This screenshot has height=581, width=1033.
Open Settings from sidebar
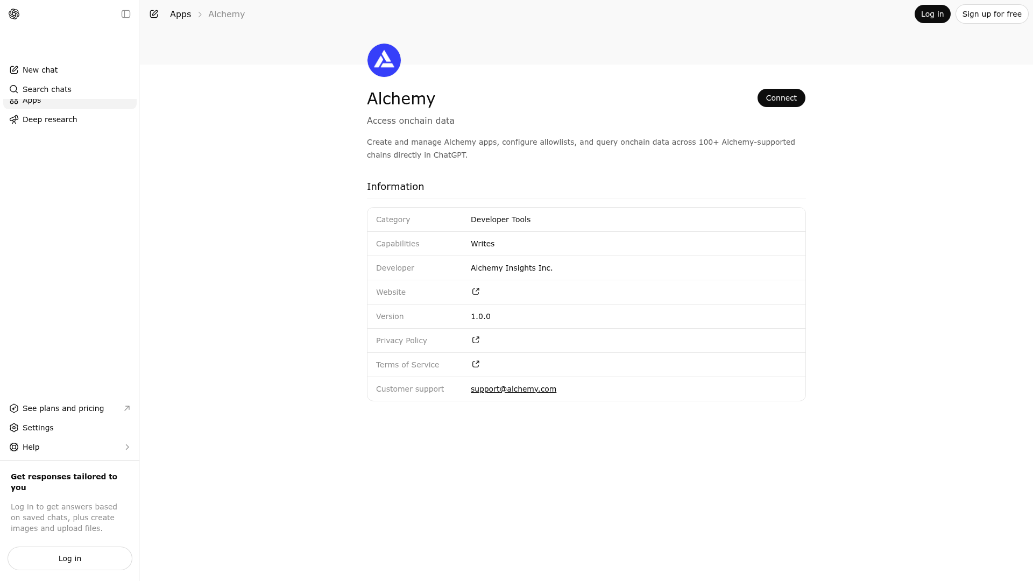pos(70,428)
